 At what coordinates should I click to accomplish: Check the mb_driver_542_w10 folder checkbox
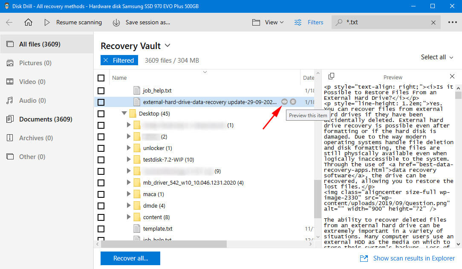click(101, 182)
